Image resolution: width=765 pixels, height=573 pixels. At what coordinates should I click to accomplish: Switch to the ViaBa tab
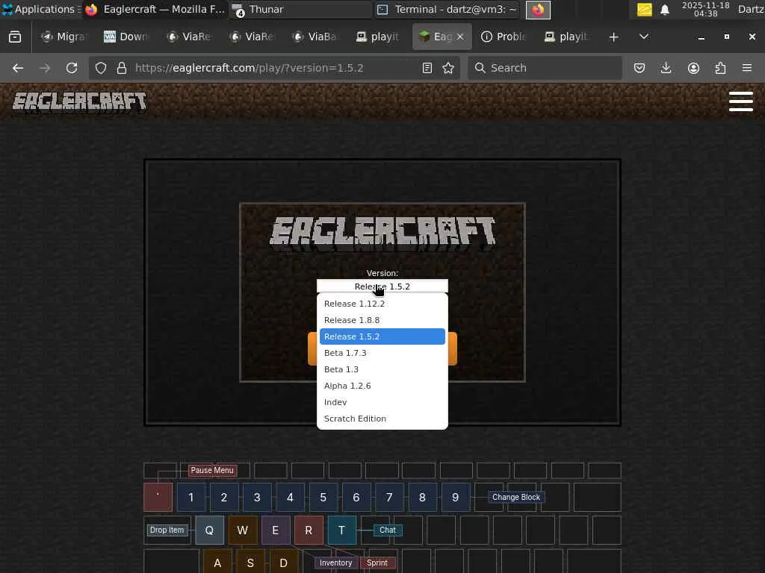[x=315, y=37]
